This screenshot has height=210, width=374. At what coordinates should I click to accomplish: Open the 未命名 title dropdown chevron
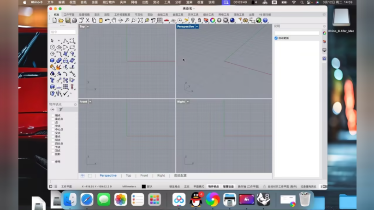tap(194, 9)
